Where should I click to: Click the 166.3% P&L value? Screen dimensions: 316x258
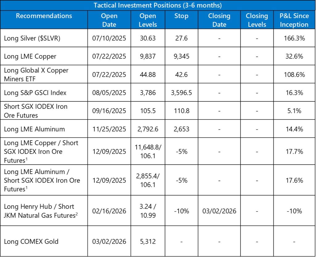click(x=294, y=38)
